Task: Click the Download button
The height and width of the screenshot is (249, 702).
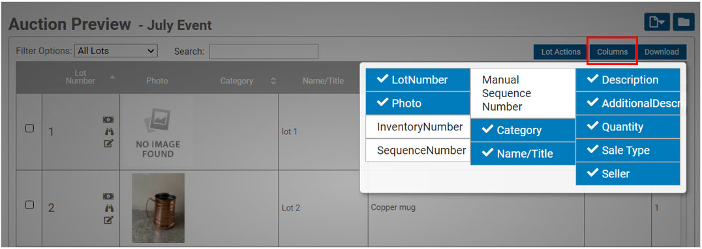Action: (x=662, y=52)
